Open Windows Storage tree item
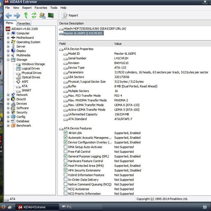Image resolution: width=211 pixels, height=211 pixels. click(33, 64)
